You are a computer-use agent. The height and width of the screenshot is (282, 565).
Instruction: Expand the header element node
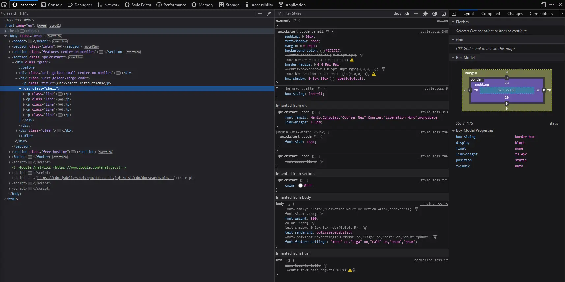tap(9, 41)
